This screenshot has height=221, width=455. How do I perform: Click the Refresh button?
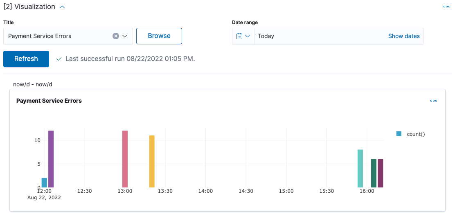click(26, 59)
